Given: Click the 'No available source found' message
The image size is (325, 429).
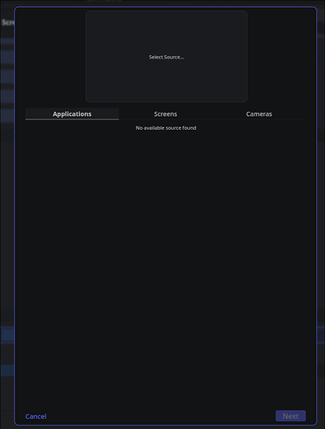Looking at the screenshot, I should 166,128.
